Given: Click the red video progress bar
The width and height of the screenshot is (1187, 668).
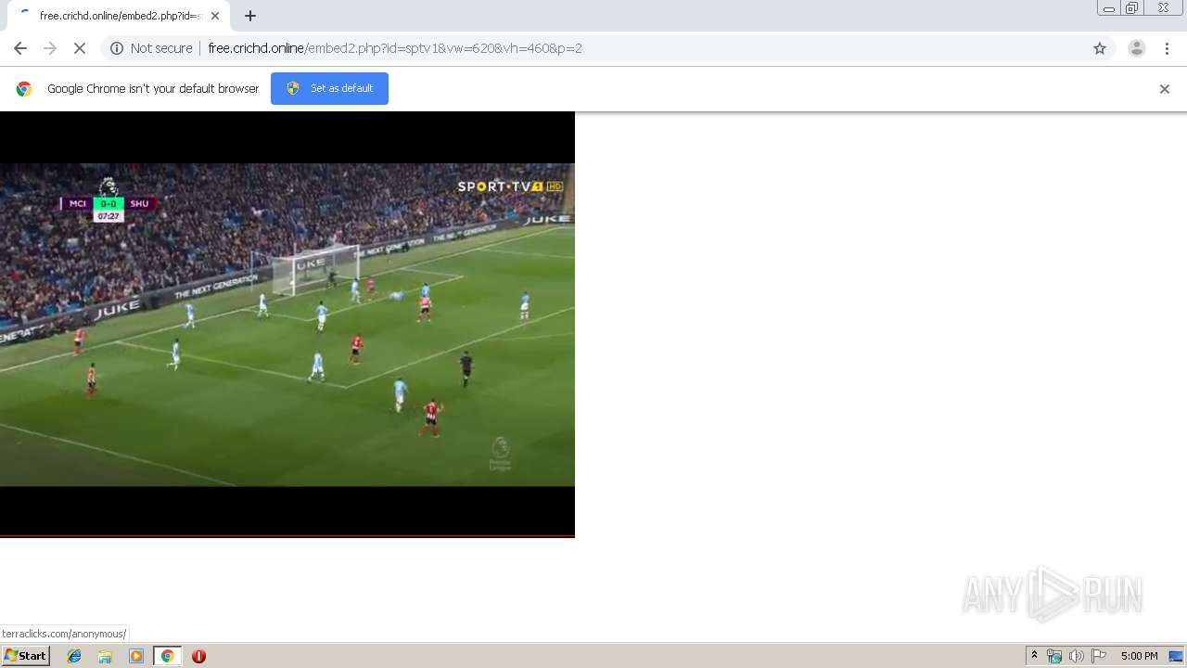Looking at the screenshot, I should pos(287,536).
